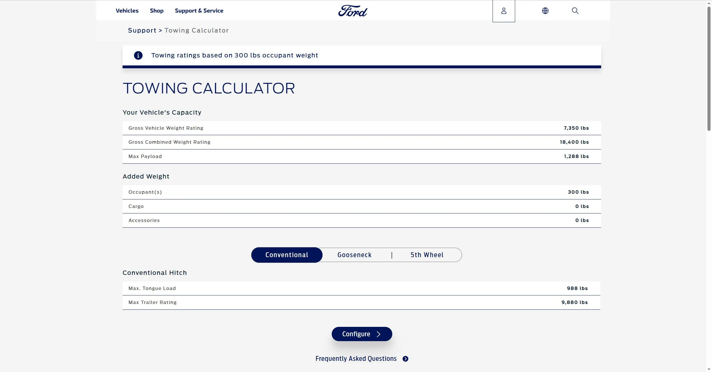Click the 7,350 lbs value

click(x=576, y=128)
